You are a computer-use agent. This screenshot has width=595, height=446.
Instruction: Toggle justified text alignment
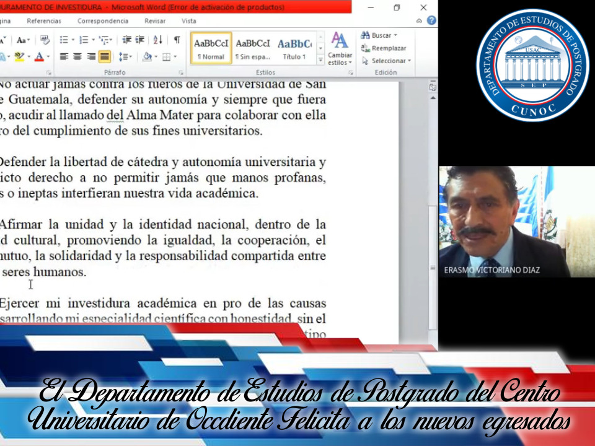pyautogui.click(x=104, y=57)
